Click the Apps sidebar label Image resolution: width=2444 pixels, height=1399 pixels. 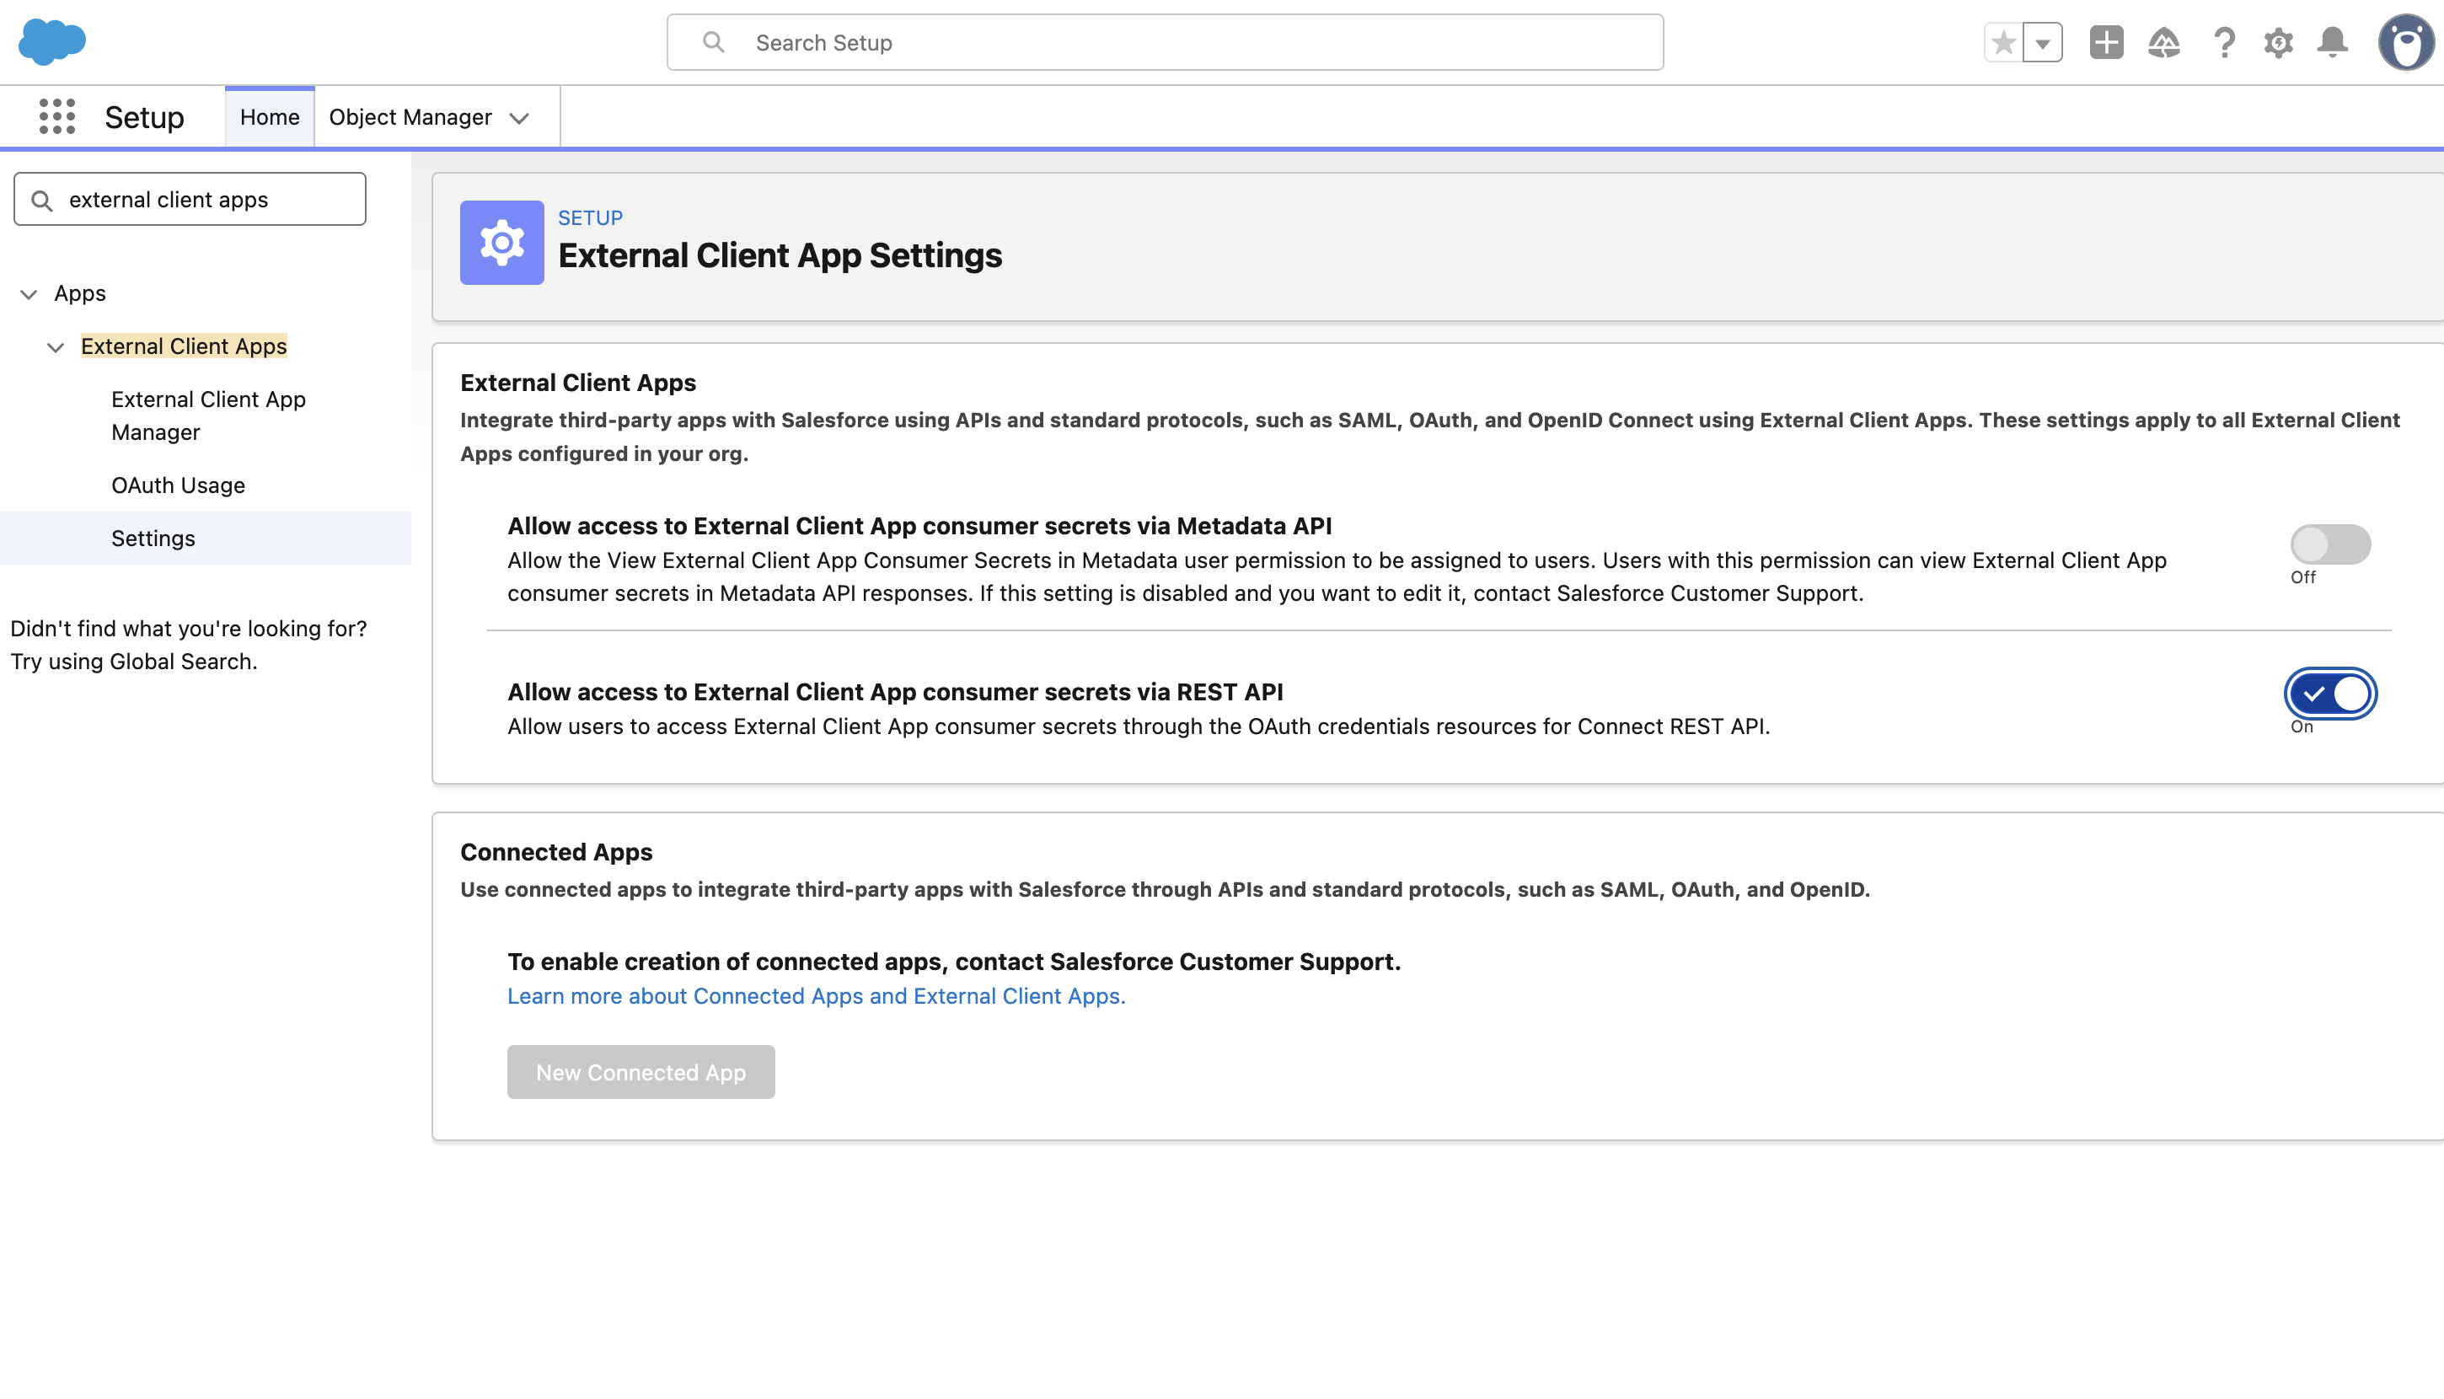[x=80, y=293]
